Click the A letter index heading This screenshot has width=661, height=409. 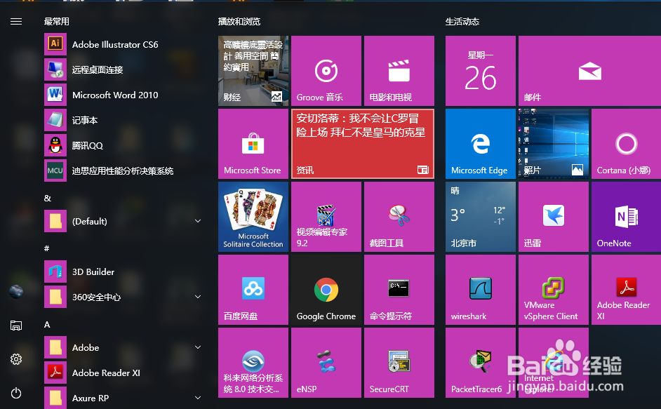coord(47,325)
